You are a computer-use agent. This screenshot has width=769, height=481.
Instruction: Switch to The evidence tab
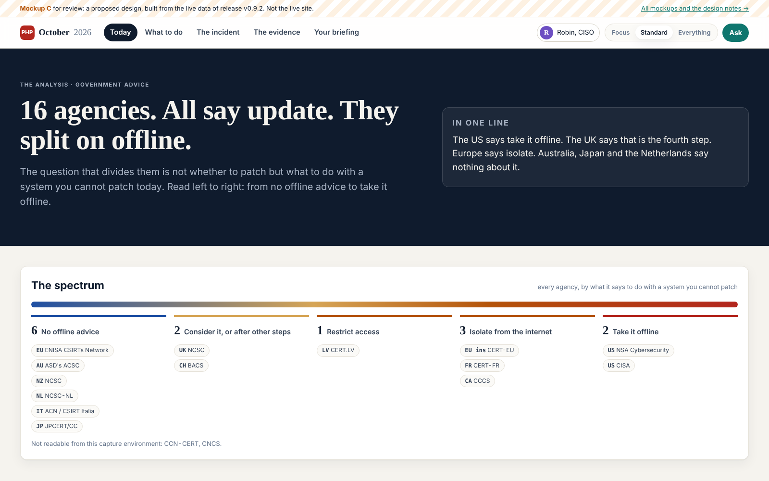coord(277,32)
